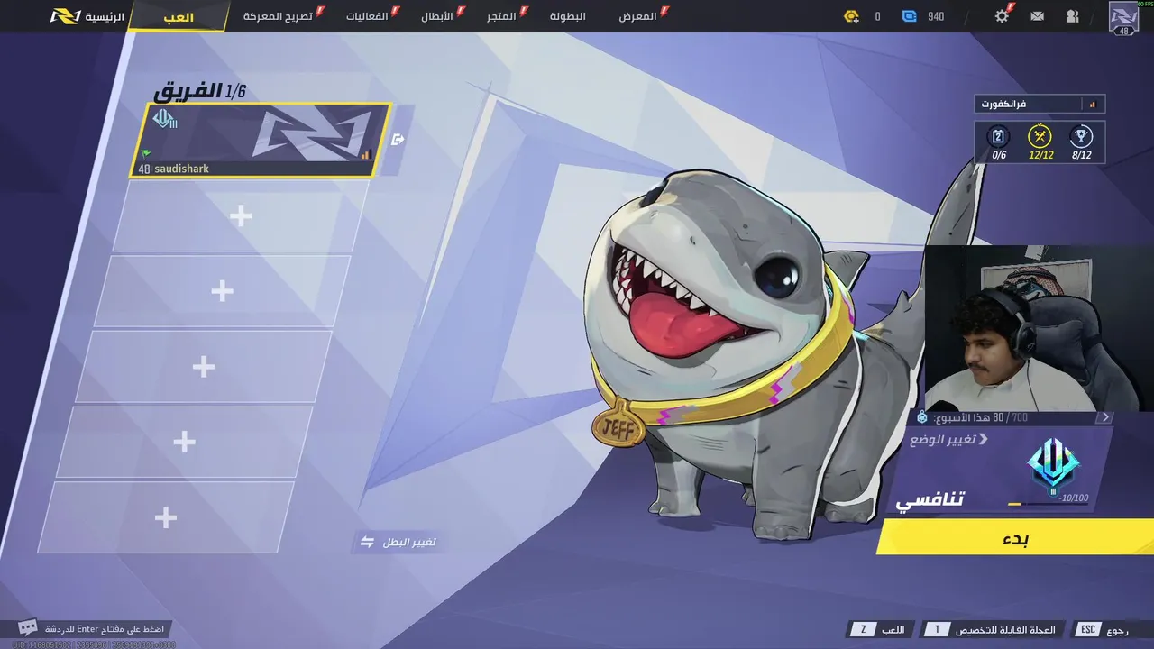1154x649 pixels.
Task: Click the chat bubble icon
Action: [28, 627]
